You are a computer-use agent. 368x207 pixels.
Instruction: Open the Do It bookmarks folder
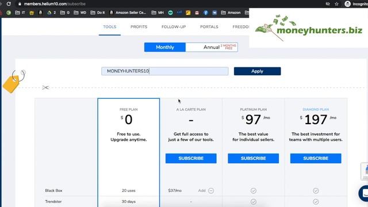click(x=98, y=13)
